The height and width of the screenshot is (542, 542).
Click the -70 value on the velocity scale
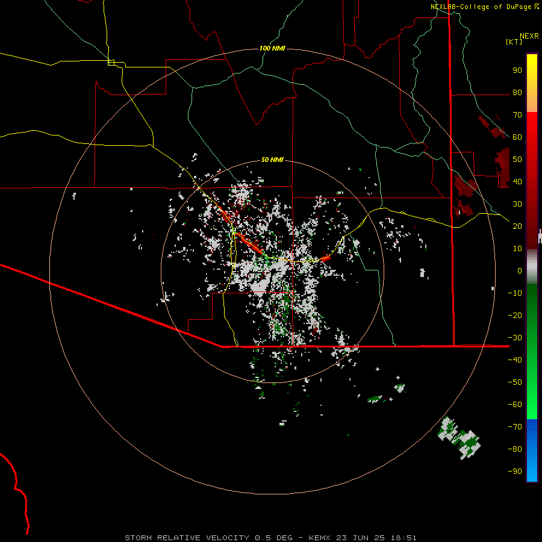pos(515,427)
